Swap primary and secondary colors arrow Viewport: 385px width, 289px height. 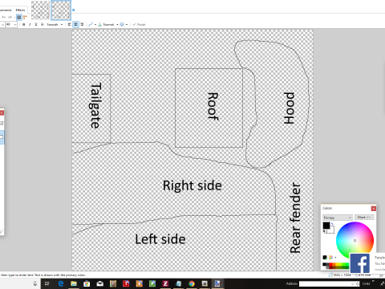tap(332, 224)
